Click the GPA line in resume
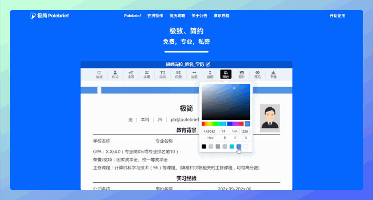This screenshot has height=200, width=373. (135, 152)
